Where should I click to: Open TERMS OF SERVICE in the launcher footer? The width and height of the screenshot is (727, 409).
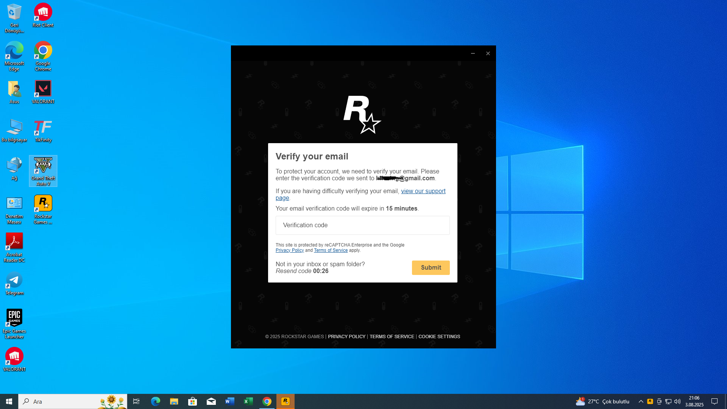tap(392, 337)
